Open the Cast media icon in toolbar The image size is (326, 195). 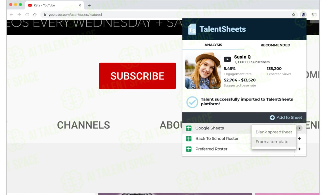click(x=314, y=15)
